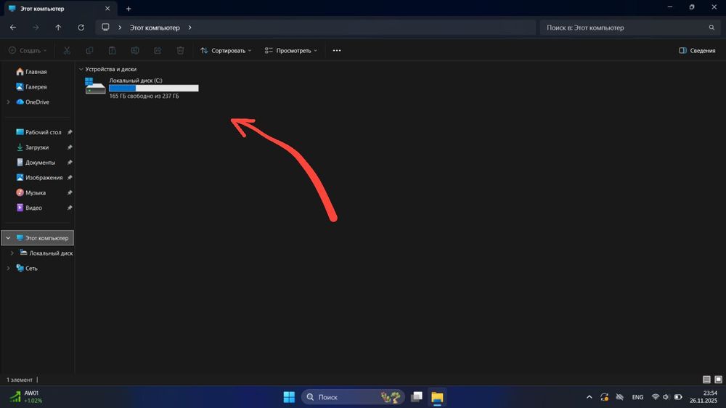Screen dimensions: 726x408
Task: Expand the Локальный диск tree node
Action: (12, 253)
